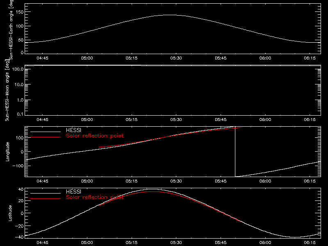328x246 pixels.
Task: Click 04:45 under the Longitude plot
Action: tap(43, 181)
